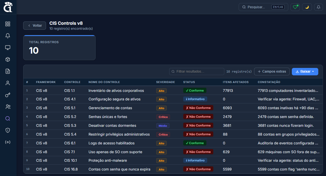This screenshot has height=176, width=326.
Task: Open the search magnifier icon in sidebar
Action: point(8,119)
